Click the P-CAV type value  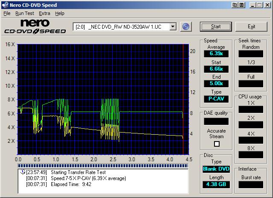[216, 99]
